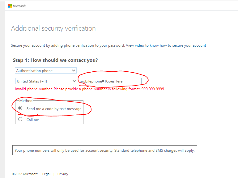Click the Microsoft four-square logo icon

10,6
